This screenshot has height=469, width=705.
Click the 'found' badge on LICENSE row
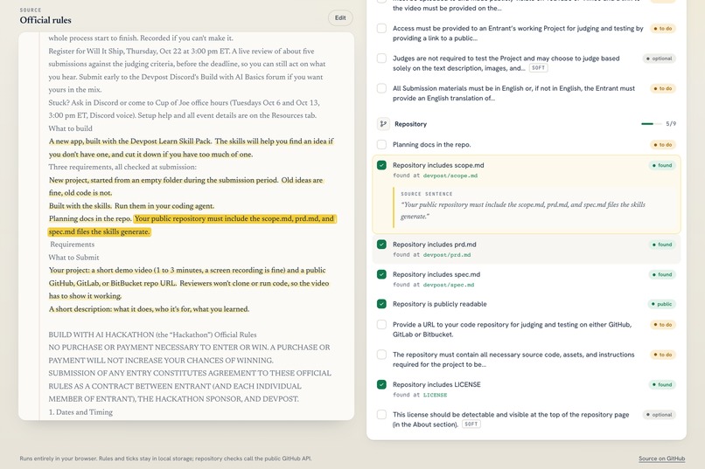tap(662, 384)
